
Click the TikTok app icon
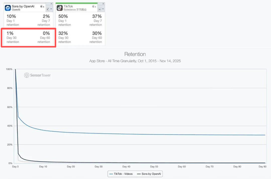(60, 7)
